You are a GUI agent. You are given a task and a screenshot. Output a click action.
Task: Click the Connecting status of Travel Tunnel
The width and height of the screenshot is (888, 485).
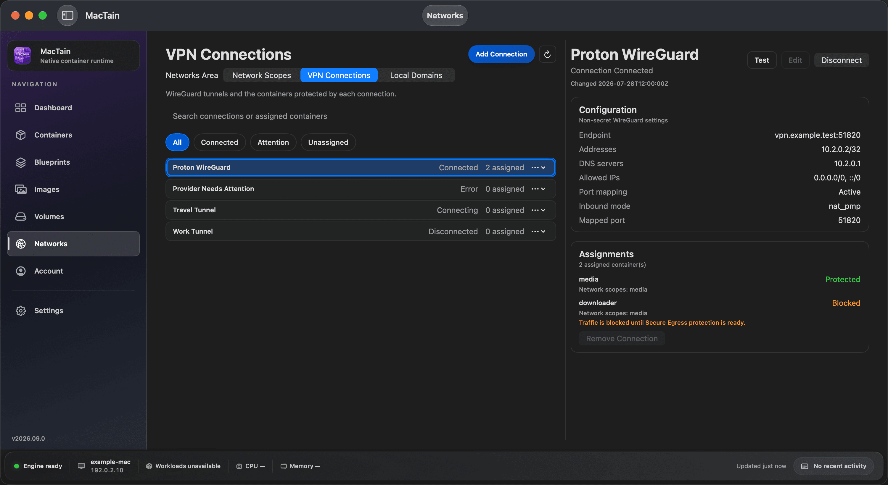tap(457, 210)
